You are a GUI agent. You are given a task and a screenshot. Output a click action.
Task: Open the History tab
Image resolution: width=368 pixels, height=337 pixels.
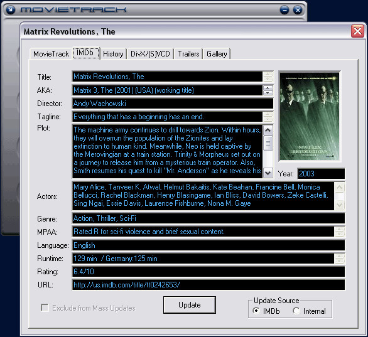tap(113, 54)
